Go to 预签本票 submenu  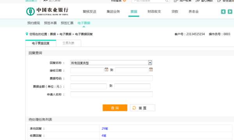click(50, 23)
